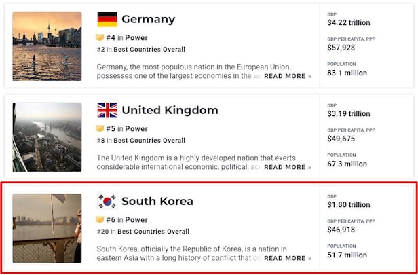The image size is (418, 275).
Task: Click the United Kingdom flag icon
Action: click(x=107, y=110)
